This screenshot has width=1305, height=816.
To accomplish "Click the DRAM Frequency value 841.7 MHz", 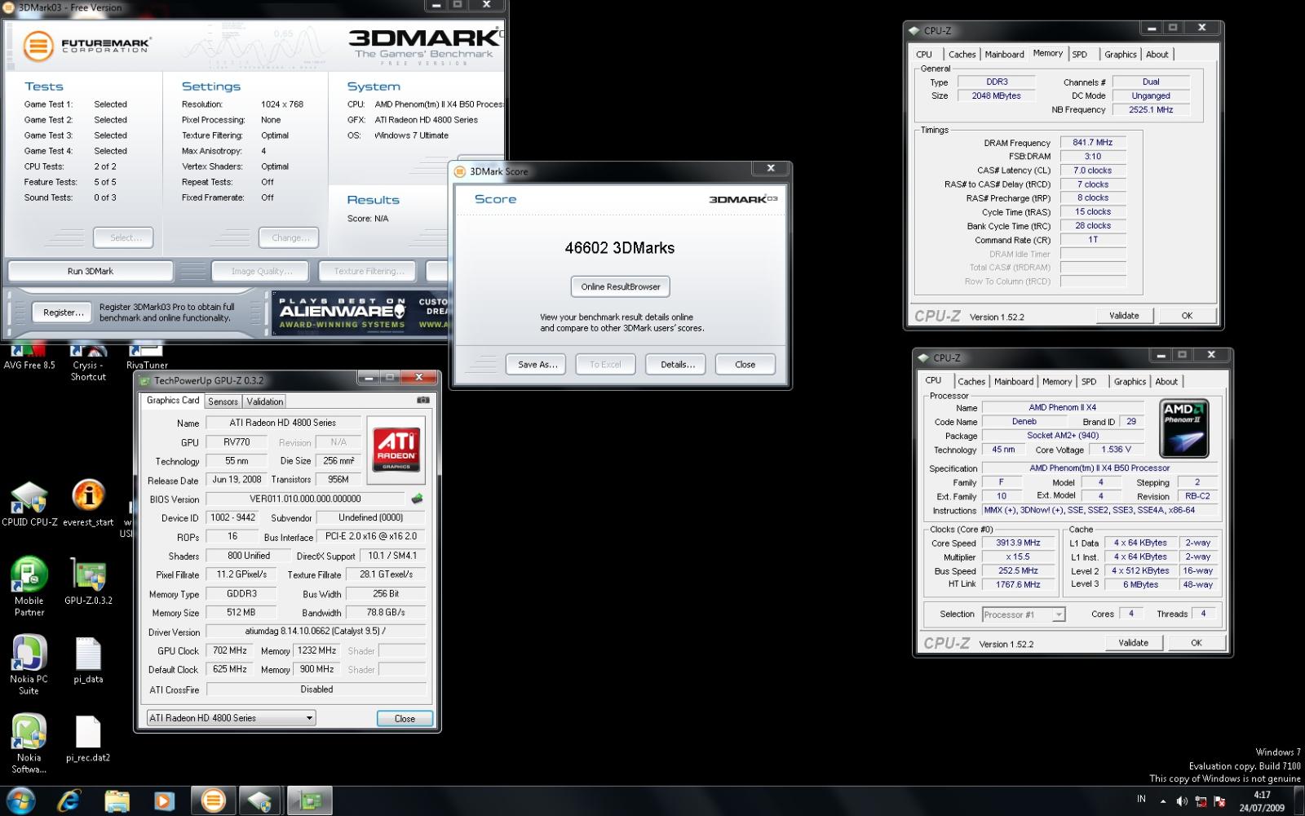I will [x=1093, y=143].
